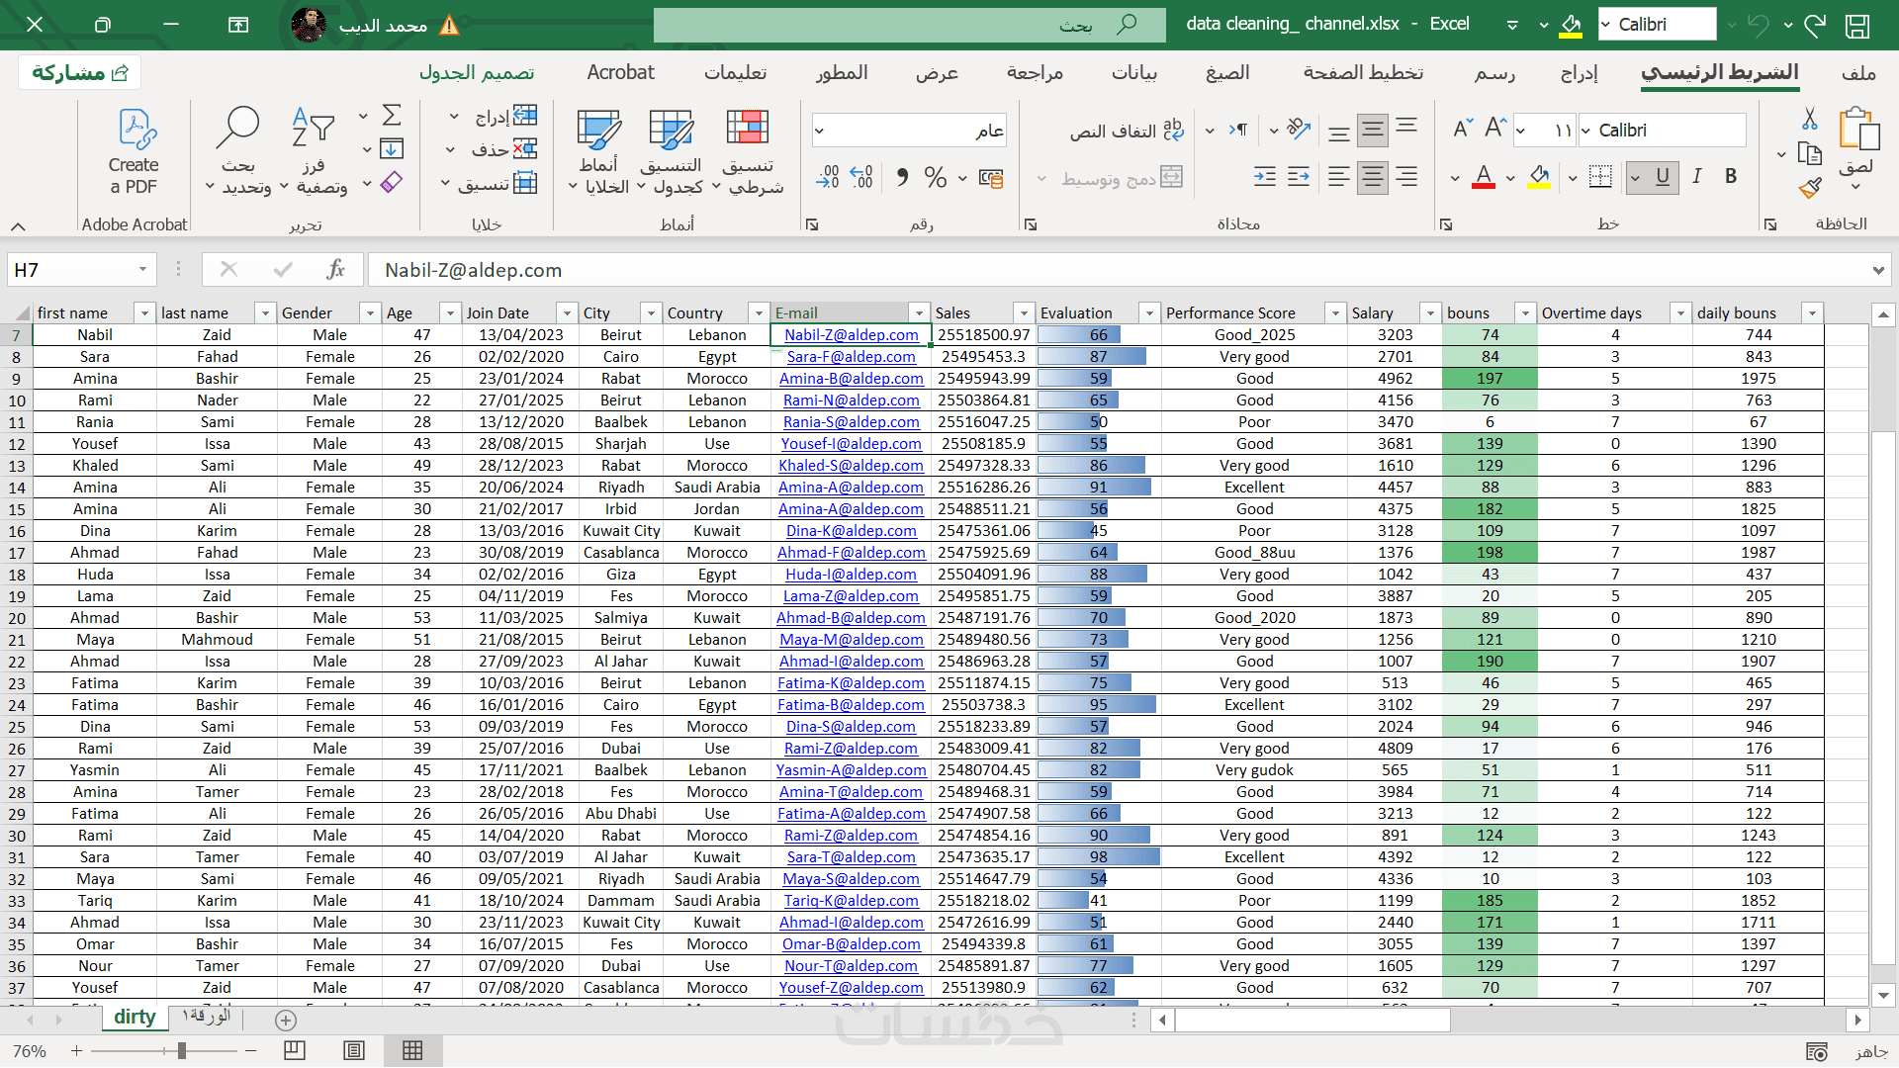Screen dimensions: 1899x1068
Task: Expand the number format combo box
Action: click(x=820, y=131)
